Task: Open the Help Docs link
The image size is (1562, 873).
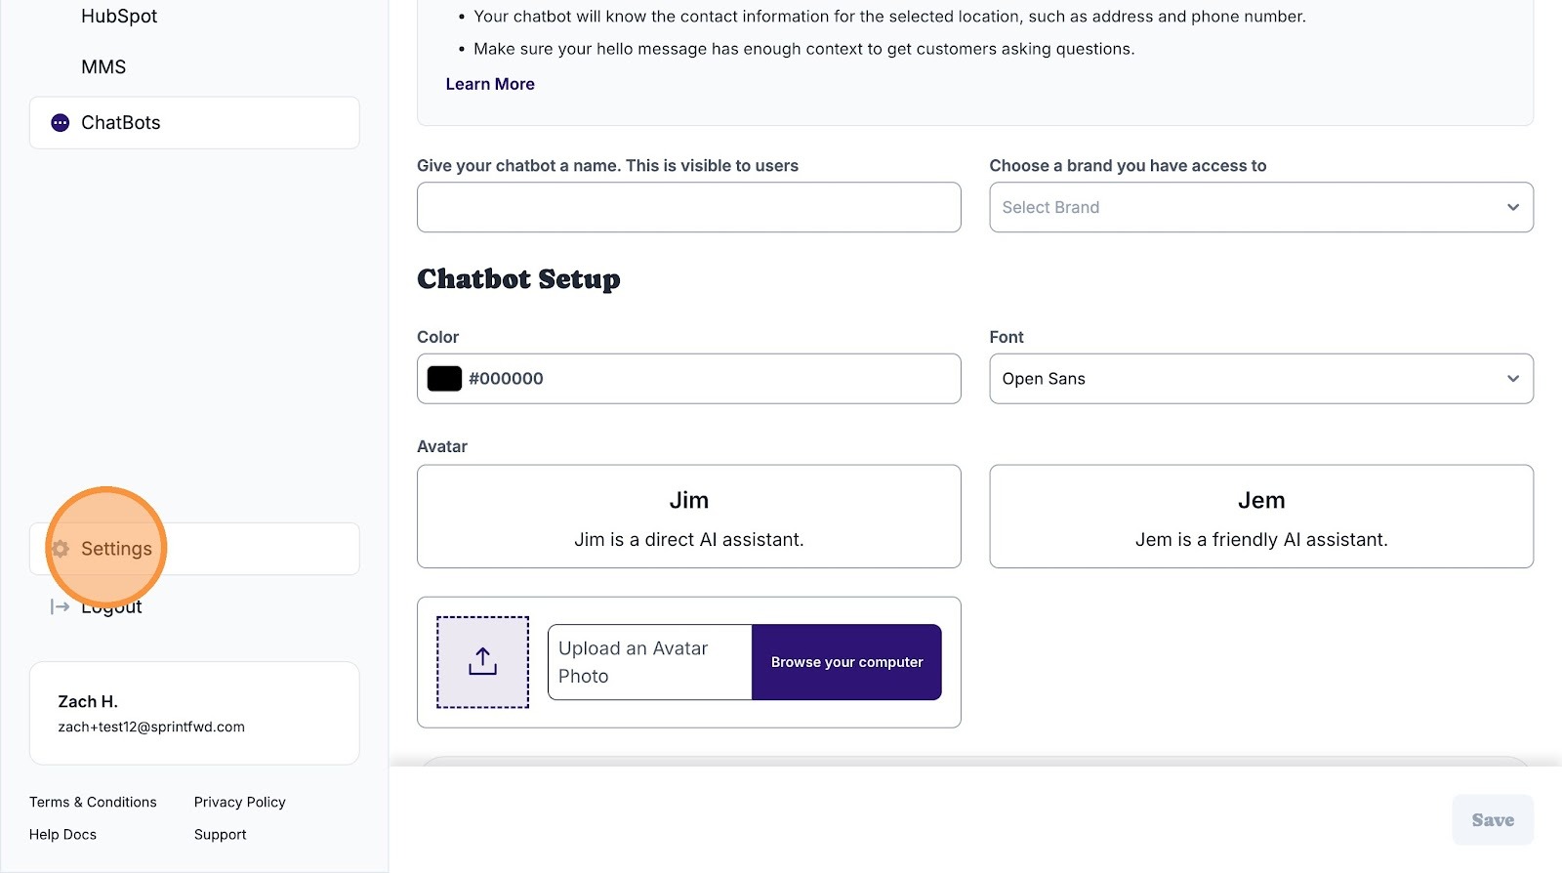Action: 62,834
